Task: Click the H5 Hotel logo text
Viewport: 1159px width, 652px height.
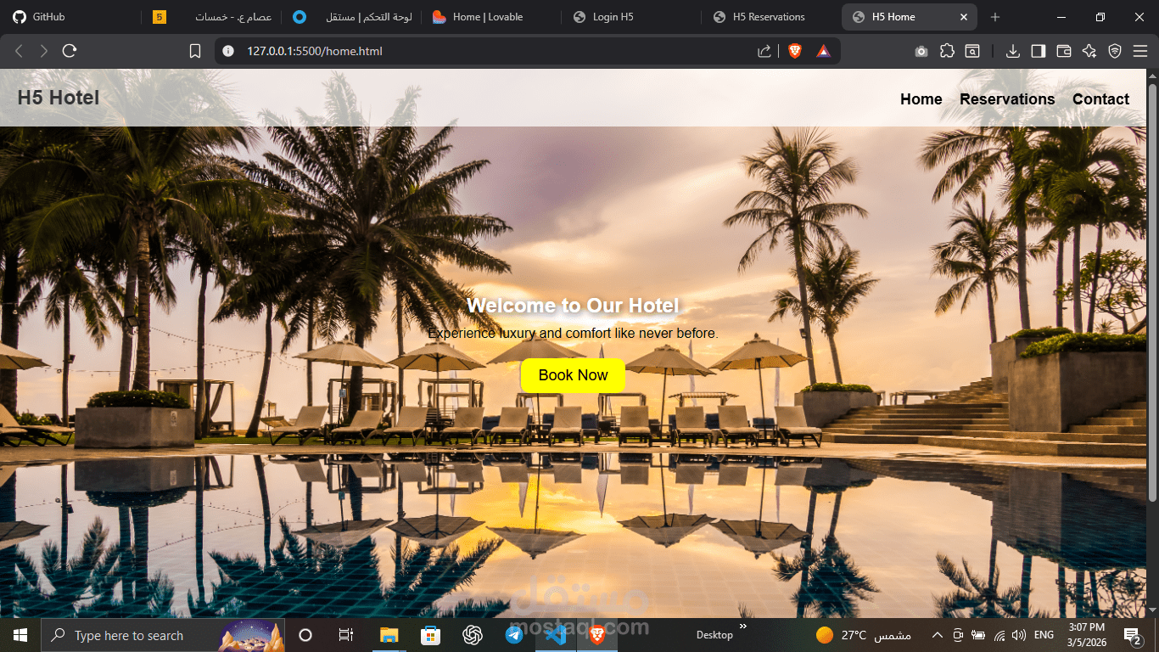Action: click(59, 98)
